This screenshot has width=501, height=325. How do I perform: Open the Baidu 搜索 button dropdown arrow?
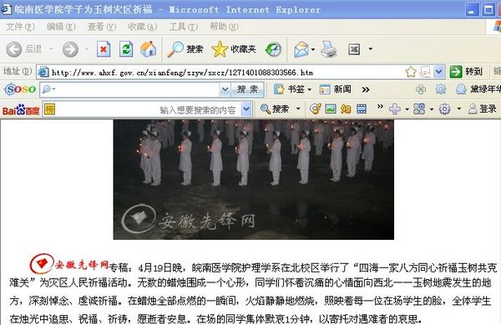click(x=298, y=109)
